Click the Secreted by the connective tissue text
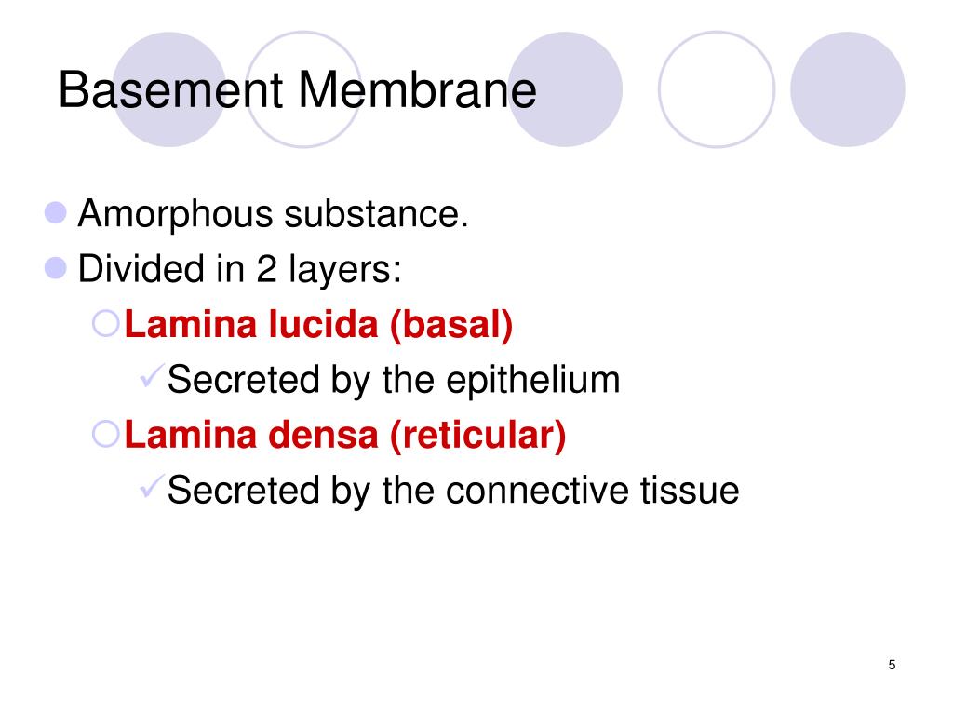This screenshot has width=953, height=715. (453, 490)
